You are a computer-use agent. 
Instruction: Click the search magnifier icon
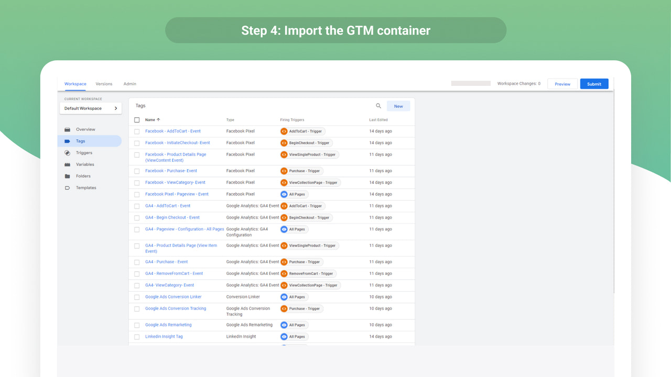coord(378,105)
